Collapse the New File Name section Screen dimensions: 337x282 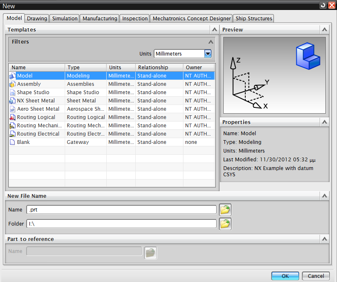[x=324, y=196]
